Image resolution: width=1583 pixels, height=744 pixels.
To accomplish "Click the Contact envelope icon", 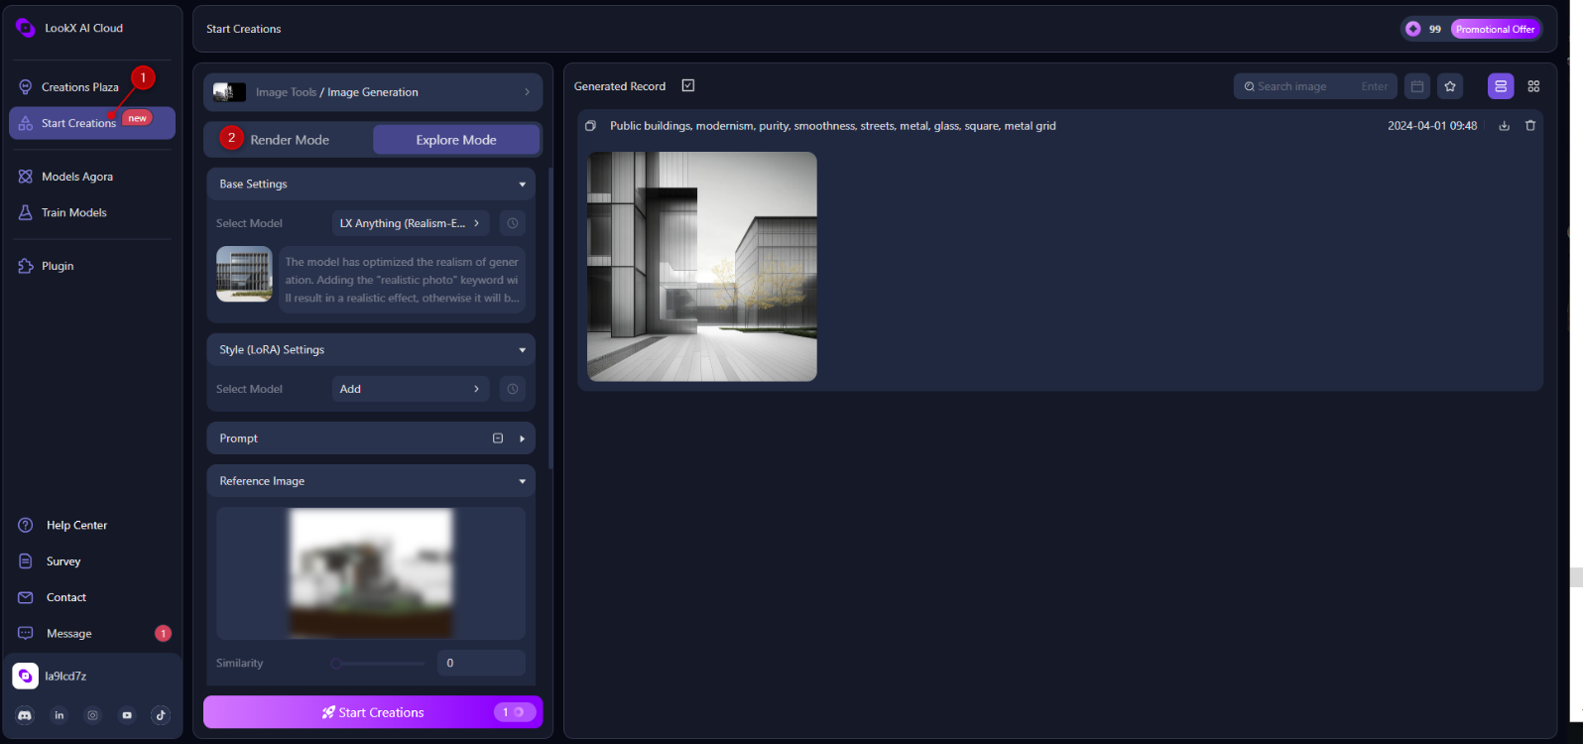I will [26, 597].
